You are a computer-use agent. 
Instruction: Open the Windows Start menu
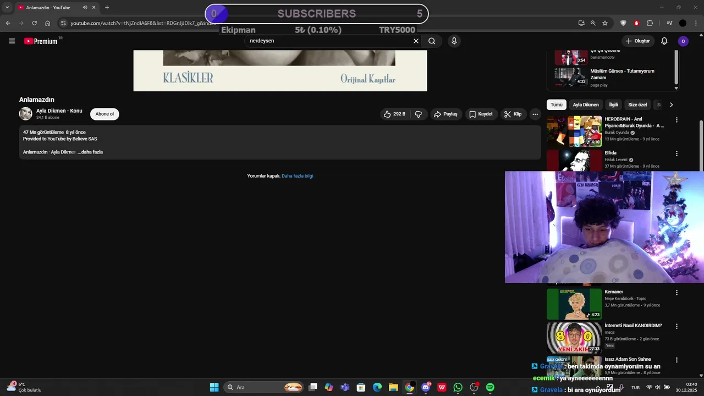(x=214, y=387)
